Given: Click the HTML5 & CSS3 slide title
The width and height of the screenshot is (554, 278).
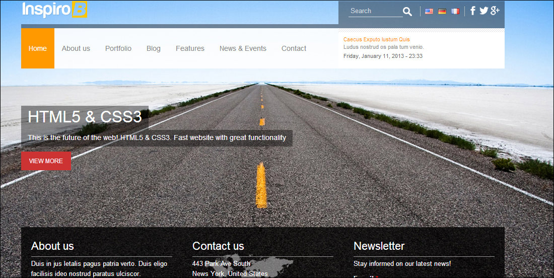Looking at the screenshot, I should pyautogui.click(x=85, y=116).
